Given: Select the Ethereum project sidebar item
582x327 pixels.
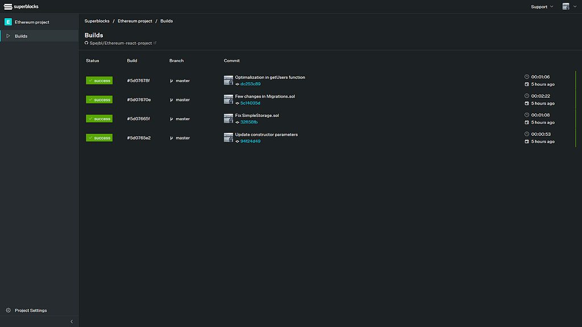Looking at the screenshot, I should [x=39, y=22].
